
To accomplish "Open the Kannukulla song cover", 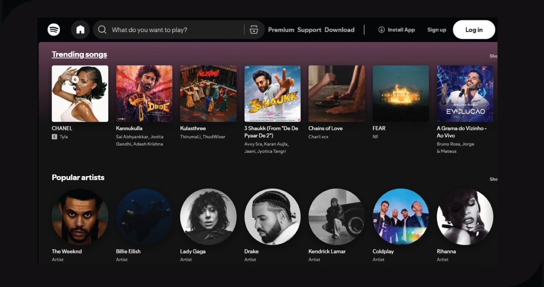I will [144, 93].
